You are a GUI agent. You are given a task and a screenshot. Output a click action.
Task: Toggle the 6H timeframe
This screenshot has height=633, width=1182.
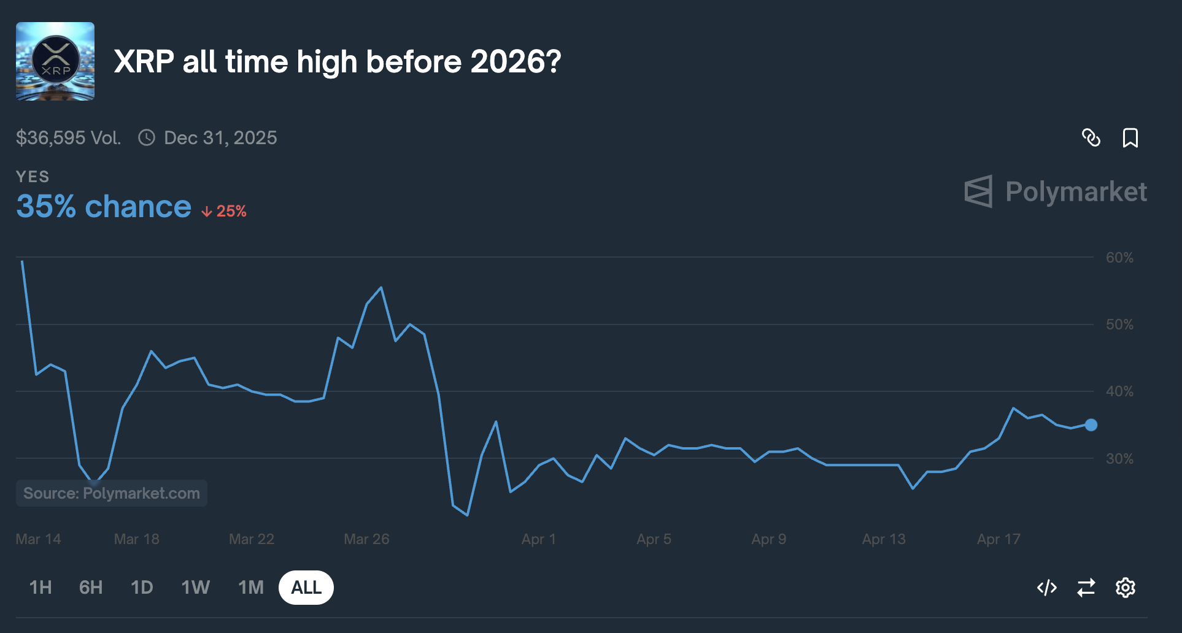pyautogui.click(x=91, y=587)
